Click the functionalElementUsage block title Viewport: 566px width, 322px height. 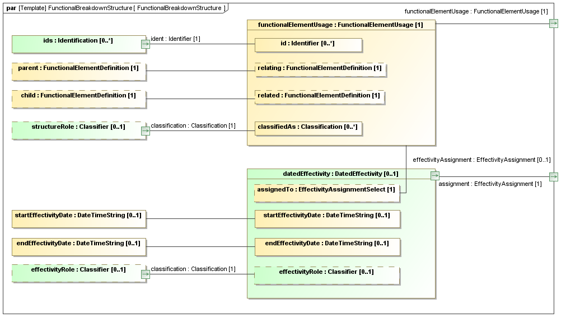click(x=340, y=25)
